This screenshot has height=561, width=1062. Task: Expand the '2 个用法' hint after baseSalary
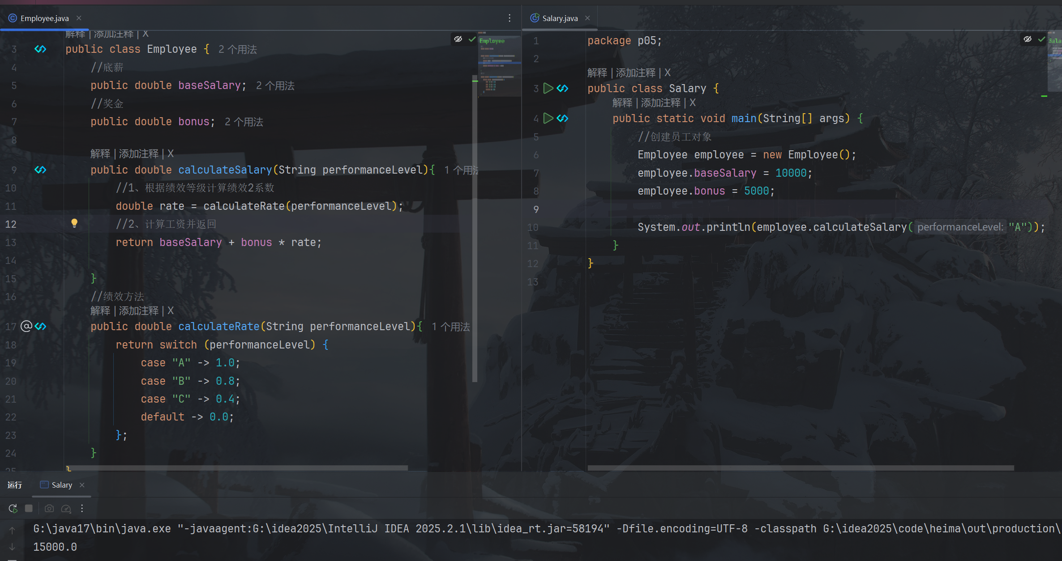275,86
